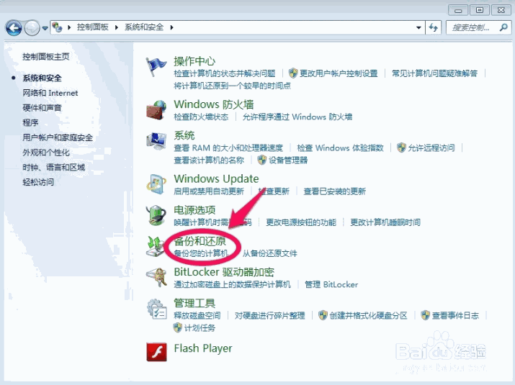
Task: Click the Windows Firewall brick wall icon
Action: tap(156, 110)
